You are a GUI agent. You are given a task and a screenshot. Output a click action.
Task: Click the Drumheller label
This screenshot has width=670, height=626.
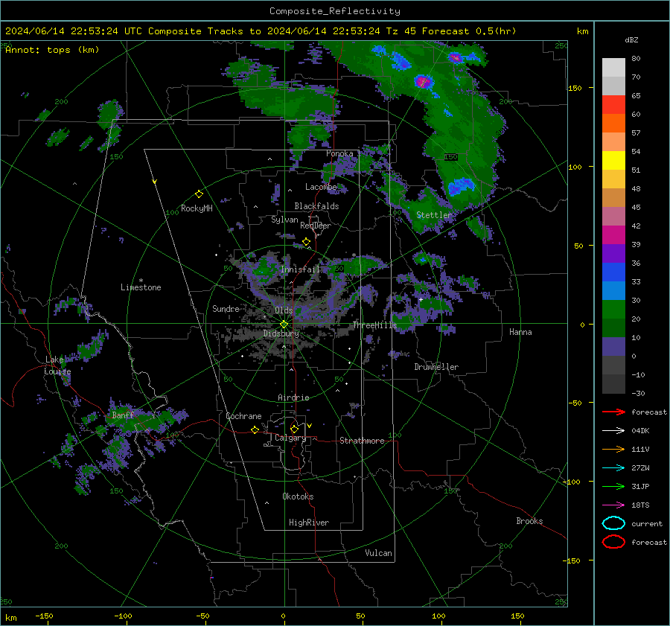click(436, 367)
